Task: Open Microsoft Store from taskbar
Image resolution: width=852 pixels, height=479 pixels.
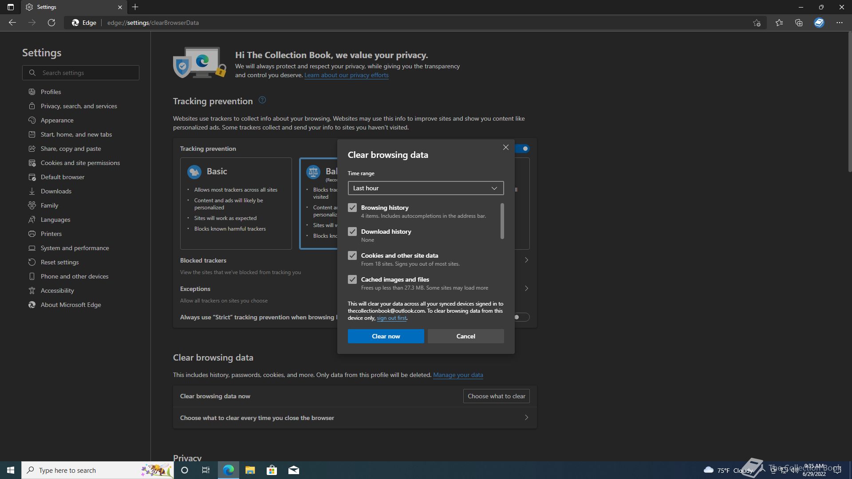Action: (x=272, y=470)
